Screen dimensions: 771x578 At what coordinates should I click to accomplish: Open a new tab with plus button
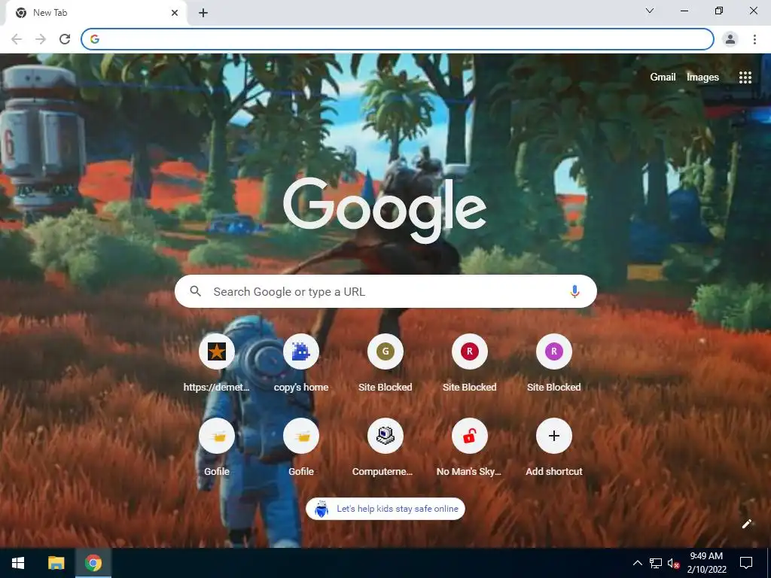click(203, 13)
